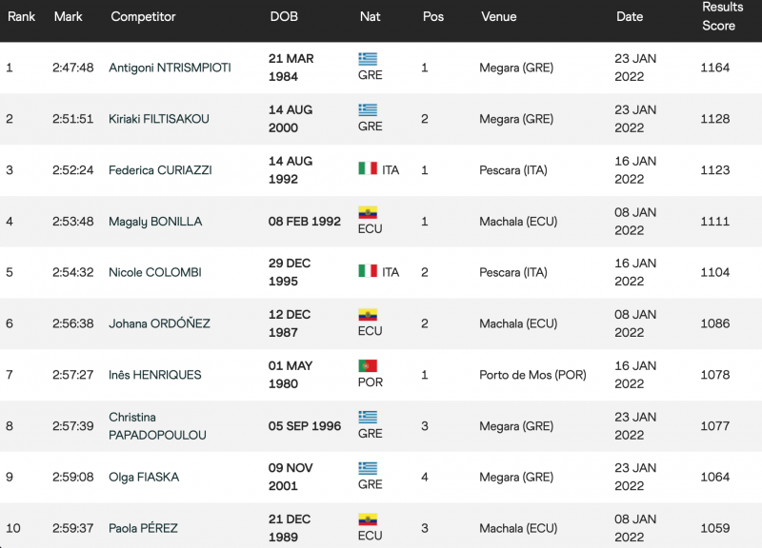Click the Rank column header

[21, 16]
